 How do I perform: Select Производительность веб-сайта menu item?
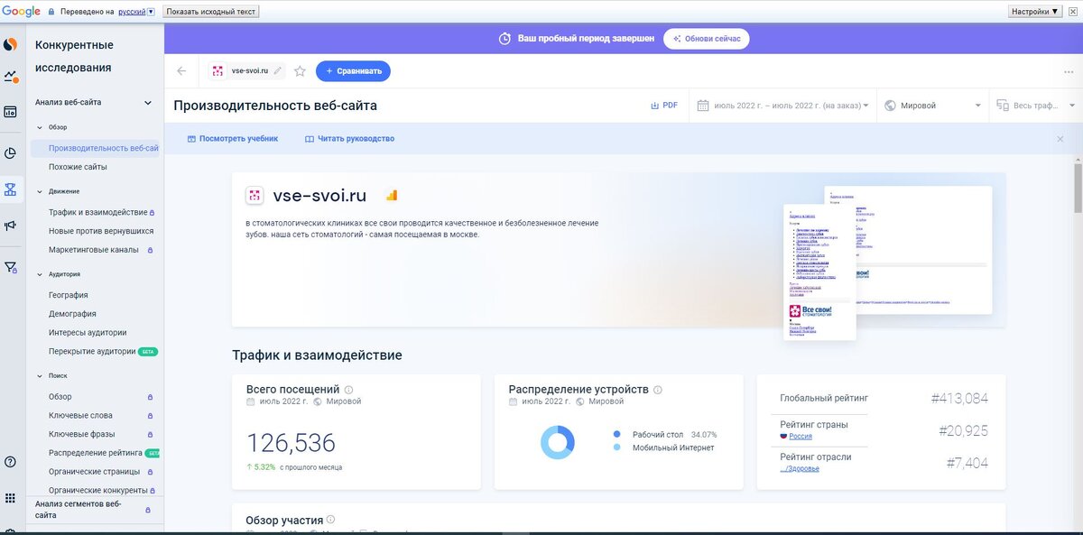click(x=96, y=148)
